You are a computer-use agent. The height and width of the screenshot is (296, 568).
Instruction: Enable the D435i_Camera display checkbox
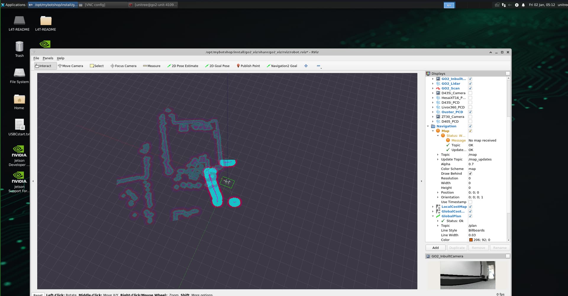[470, 93]
